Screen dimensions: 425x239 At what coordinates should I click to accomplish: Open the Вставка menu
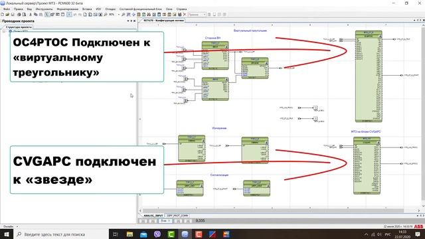pyautogui.click(x=87, y=9)
